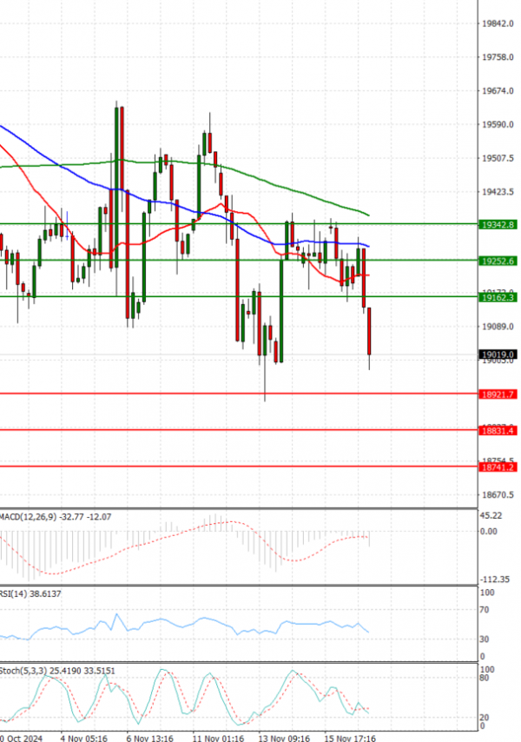Click the green 19162.3 level label
Image resolution: width=521 pixels, height=742 pixels.
[498, 297]
